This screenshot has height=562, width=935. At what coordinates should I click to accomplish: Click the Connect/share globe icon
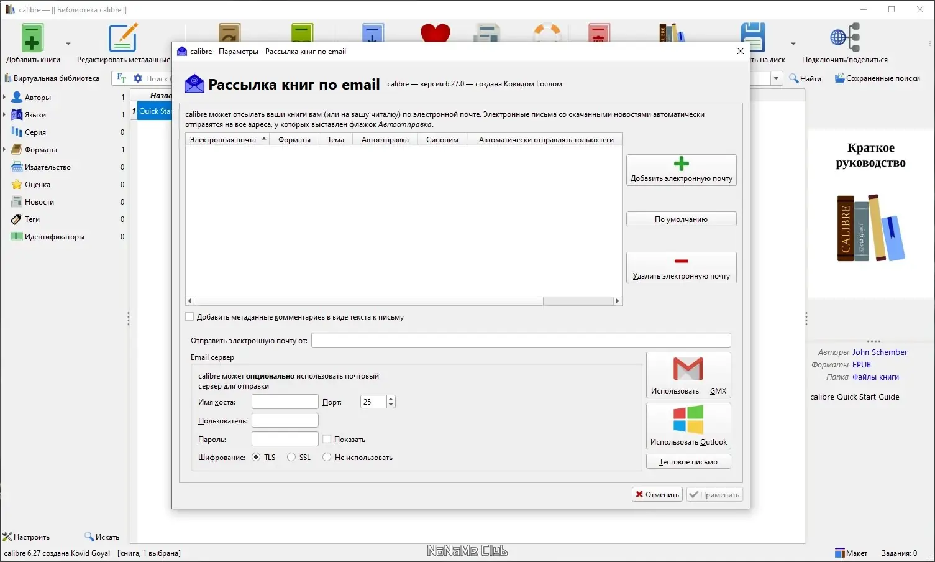point(845,38)
